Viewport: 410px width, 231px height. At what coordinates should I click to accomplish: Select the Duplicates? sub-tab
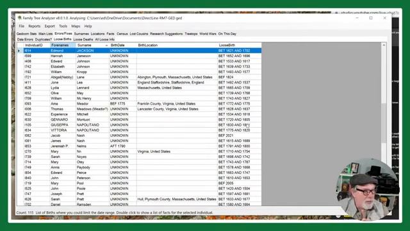[x=44, y=40]
